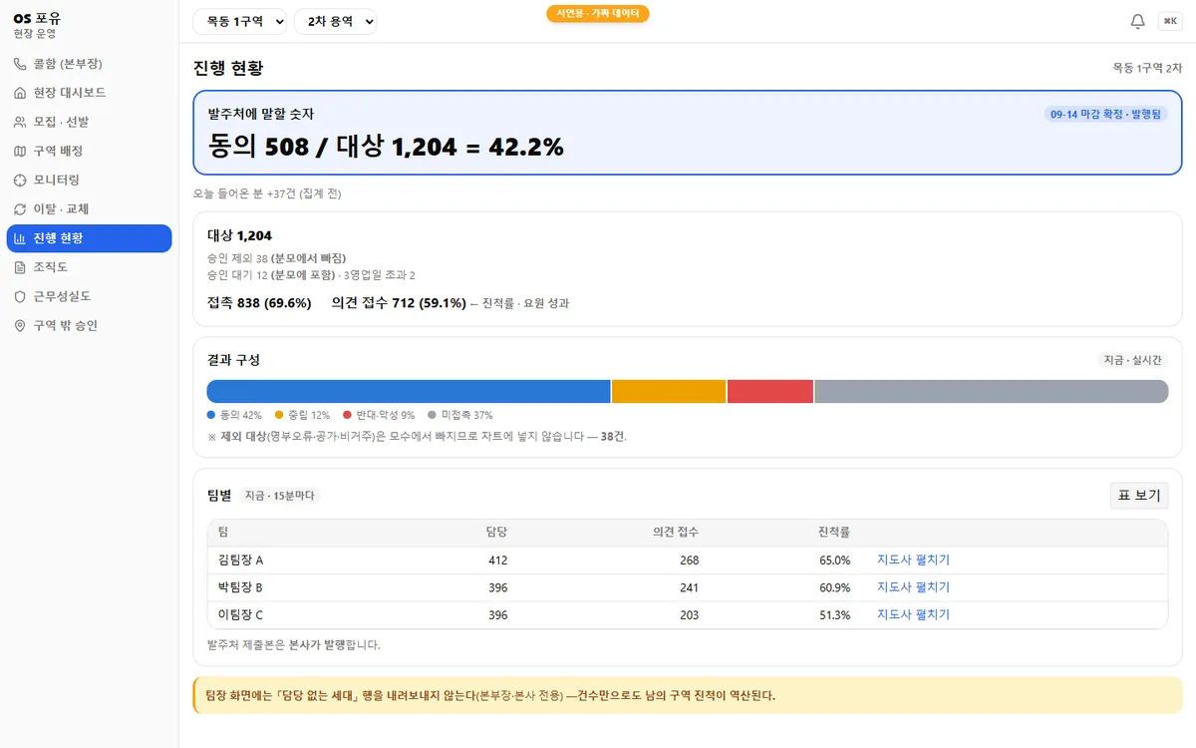Click the home icon for 현장 대시보드

[x=20, y=93]
